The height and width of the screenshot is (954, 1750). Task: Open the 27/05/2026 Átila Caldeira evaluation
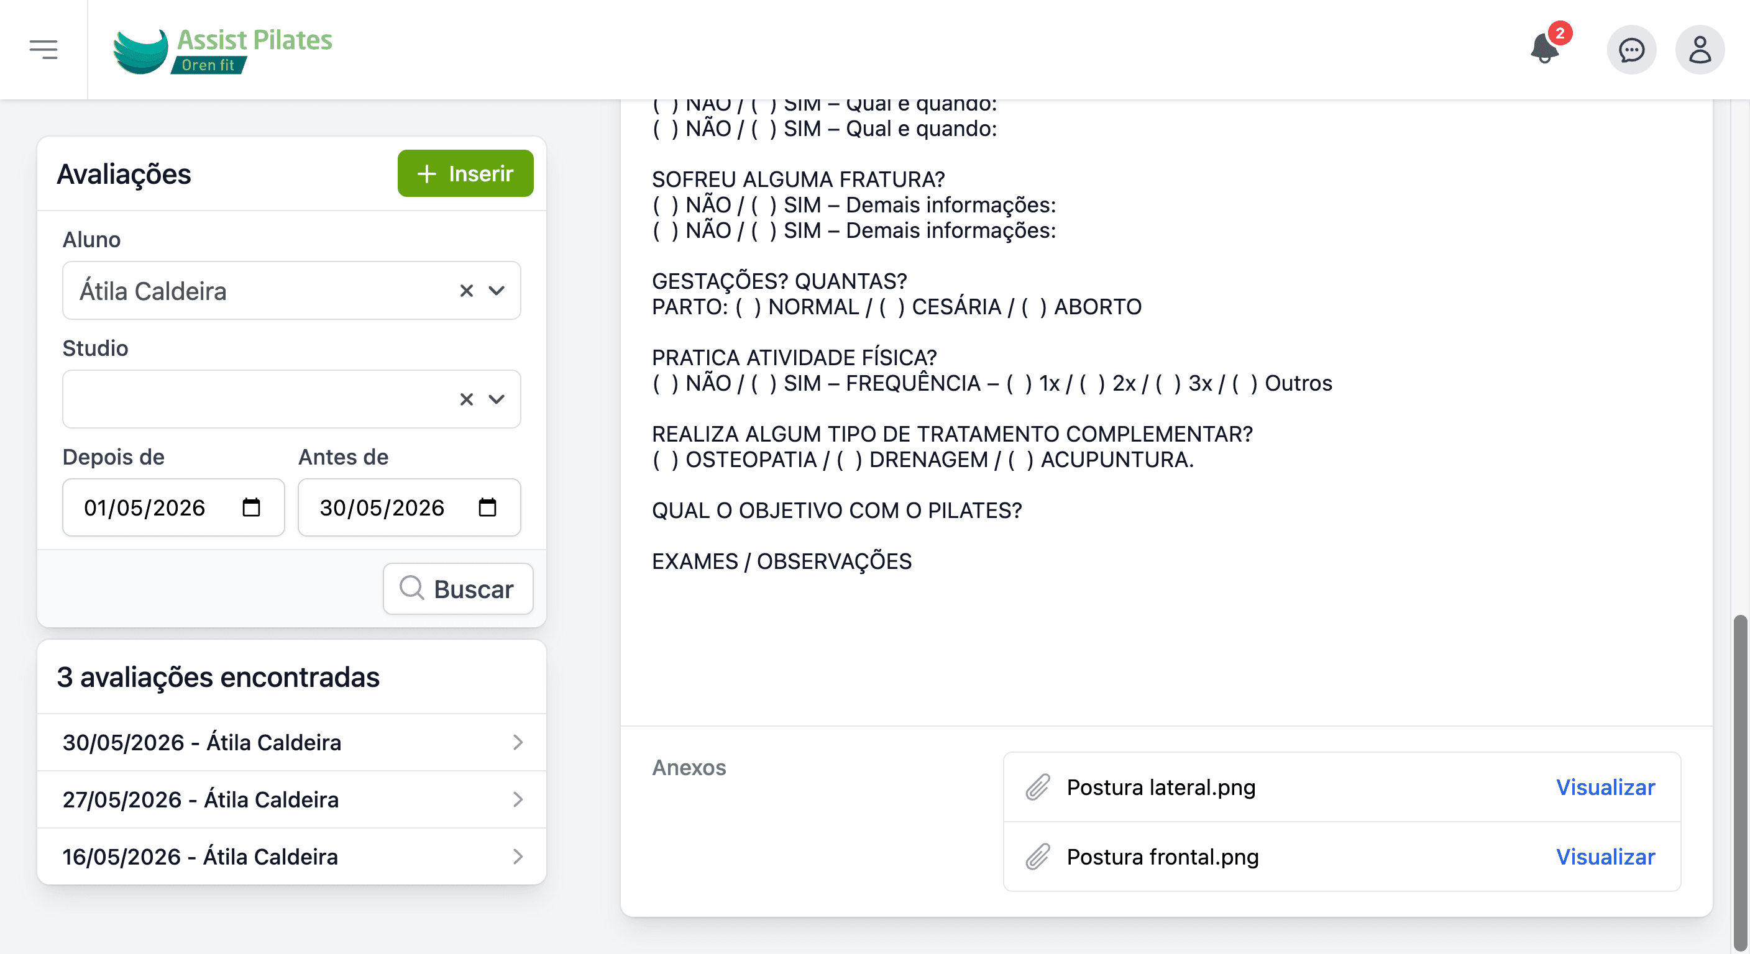[291, 799]
